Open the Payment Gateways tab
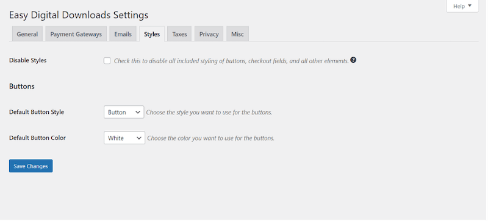 tap(76, 34)
